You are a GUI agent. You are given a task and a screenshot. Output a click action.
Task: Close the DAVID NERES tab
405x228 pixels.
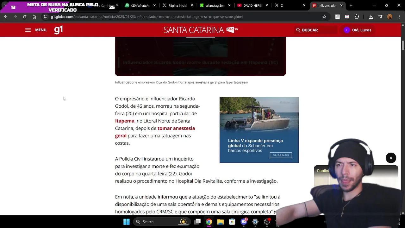click(267, 5)
